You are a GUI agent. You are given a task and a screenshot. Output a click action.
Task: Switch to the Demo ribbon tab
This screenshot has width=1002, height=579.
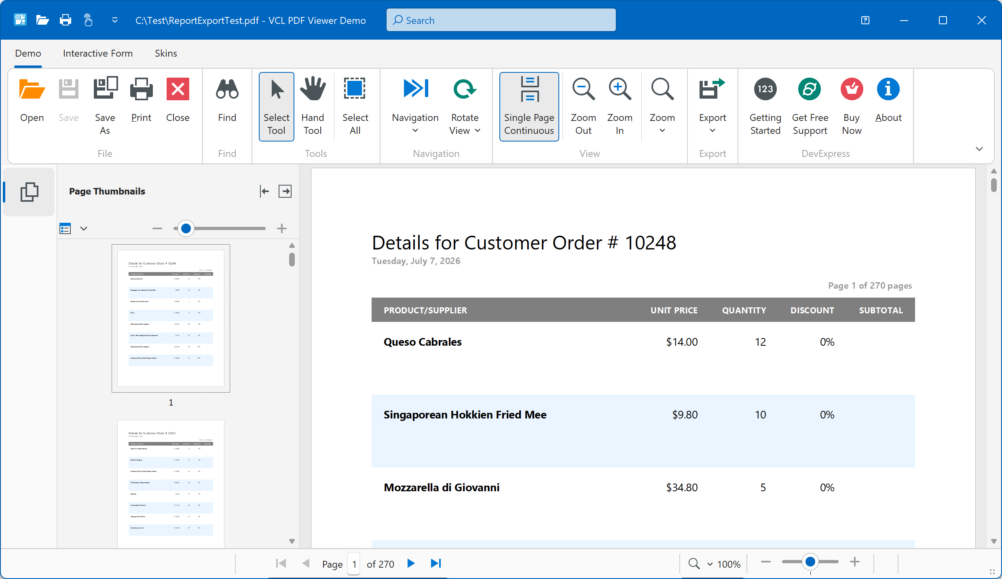(x=28, y=53)
